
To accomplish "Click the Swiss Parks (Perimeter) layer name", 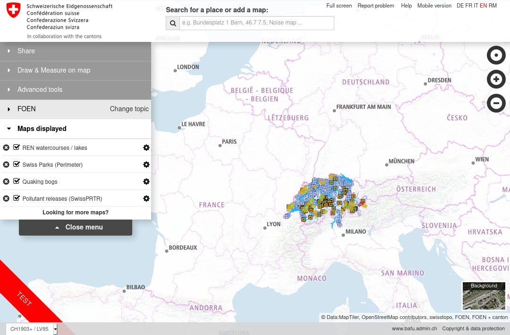I will (x=52, y=164).
